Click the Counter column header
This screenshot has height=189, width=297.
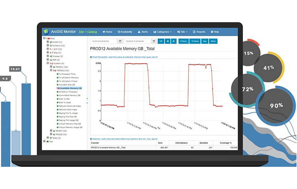[x=95, y=143]
